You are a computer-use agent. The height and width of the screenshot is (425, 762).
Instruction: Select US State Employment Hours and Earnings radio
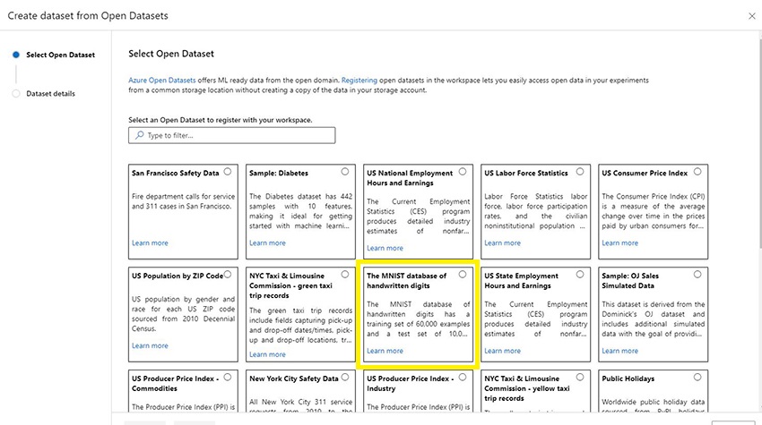click(x=580, y=275)
